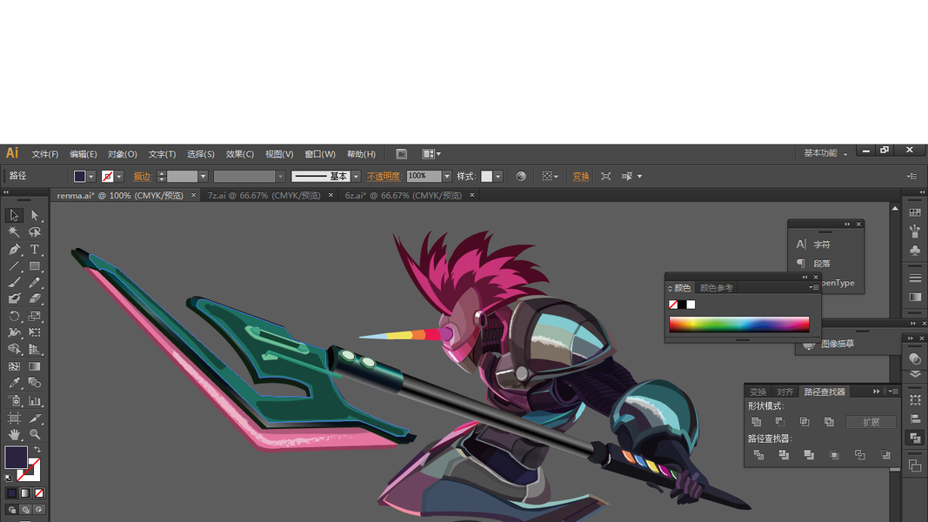Switch to 对齐 panel tab
Screen dimensions: 928x522
coord(784,391)
